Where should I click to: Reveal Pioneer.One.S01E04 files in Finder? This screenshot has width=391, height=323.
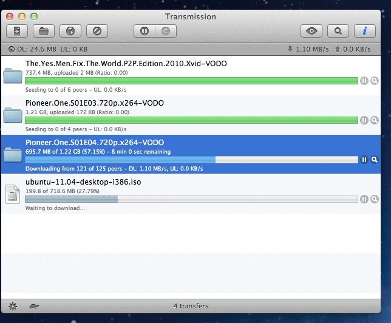click(375, 160)
